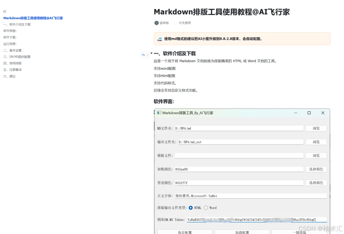Click app window icon in Markdown排版工具 title bar
The width and height of the screenshot is (344, 234).
coord(159,113)
